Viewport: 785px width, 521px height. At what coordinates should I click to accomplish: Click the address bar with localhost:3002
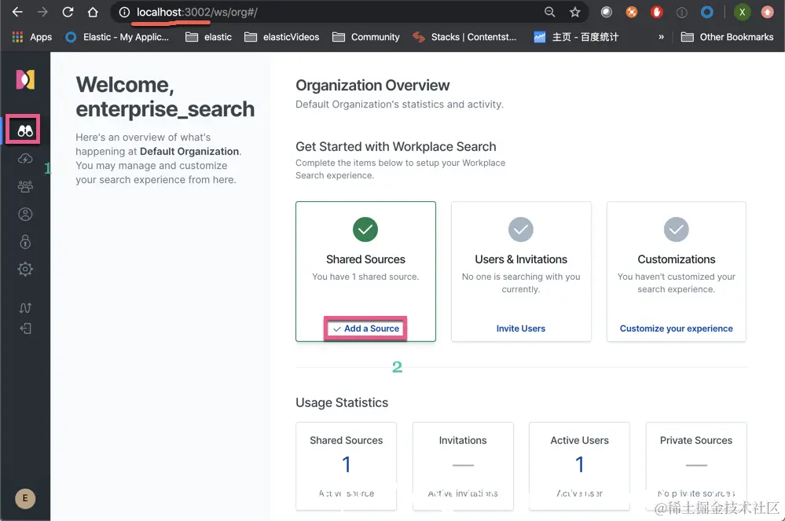click(330, 12)
